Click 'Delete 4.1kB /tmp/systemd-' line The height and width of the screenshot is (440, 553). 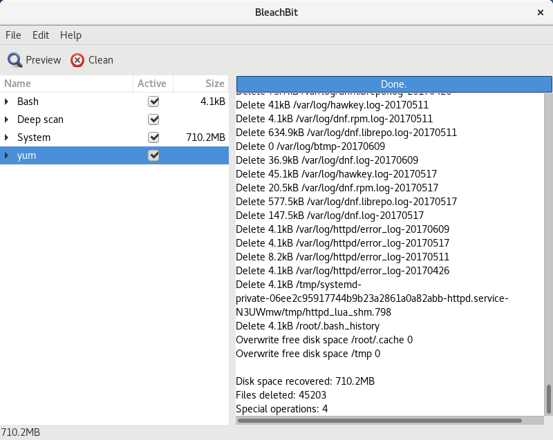click(299, 285)
